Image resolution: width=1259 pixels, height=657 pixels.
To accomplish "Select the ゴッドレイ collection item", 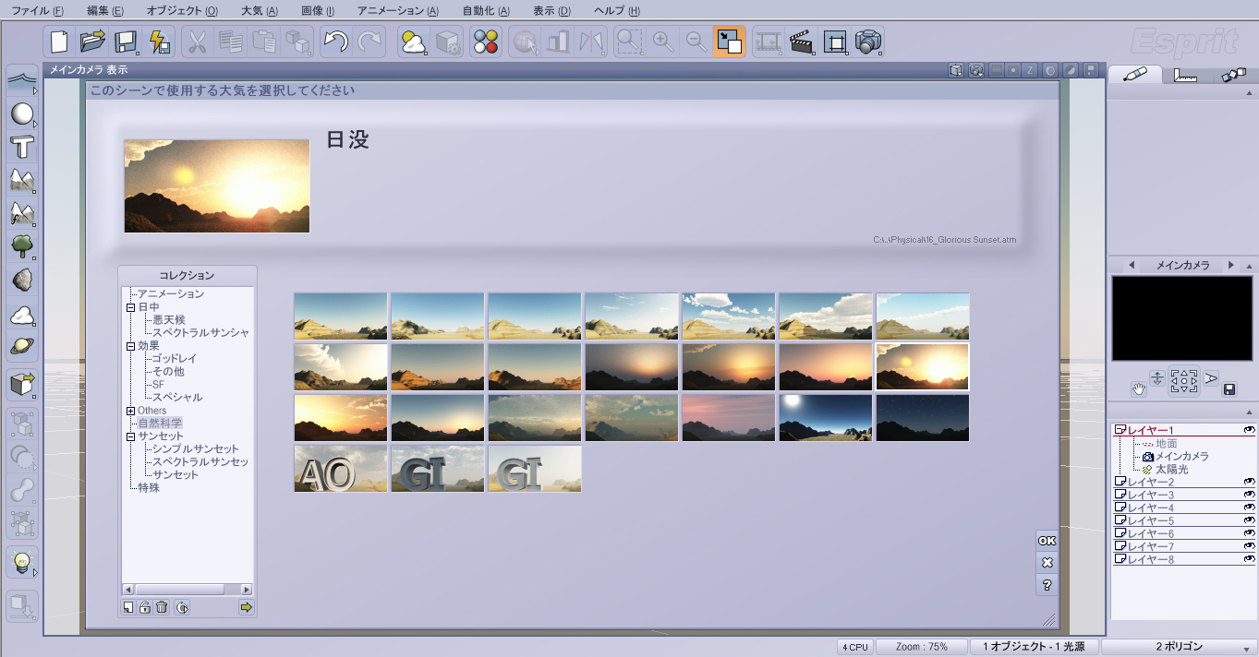I will pyautogui.click(x=175, y=358).
